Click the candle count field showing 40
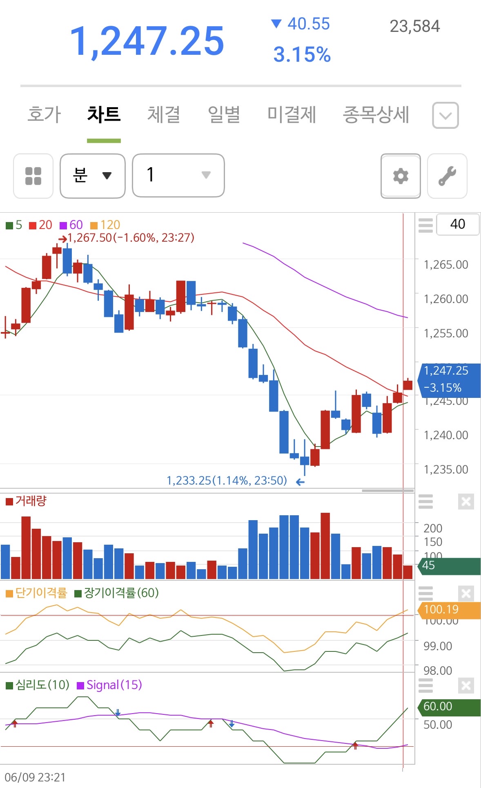Image resolution: width=481 pixels, height=788 pixels. click(458, 224)
